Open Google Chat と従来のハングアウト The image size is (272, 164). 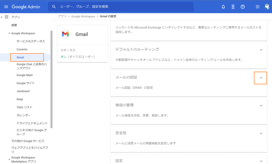coord(32,66)
